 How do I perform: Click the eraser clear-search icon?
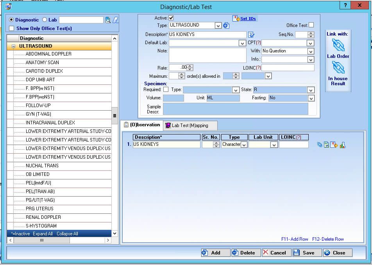point(115,20)
